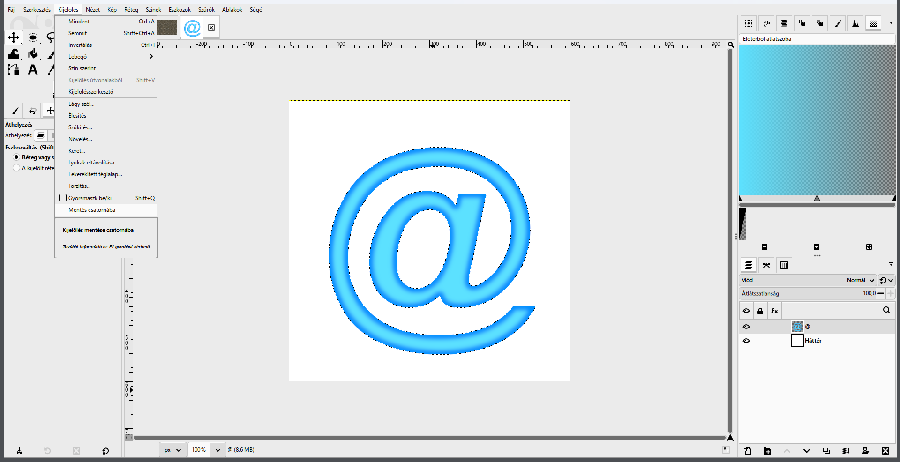Open the layer mode group switch dropdown
Viewport: 900px width, 462px height.
pyautogui.click(x=886, y=280)
